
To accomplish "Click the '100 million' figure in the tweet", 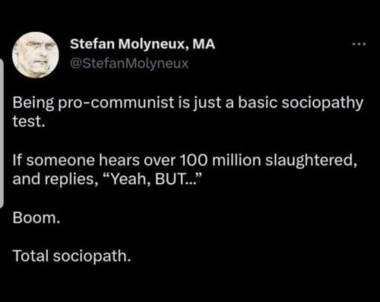I will (x=220, y=161).
